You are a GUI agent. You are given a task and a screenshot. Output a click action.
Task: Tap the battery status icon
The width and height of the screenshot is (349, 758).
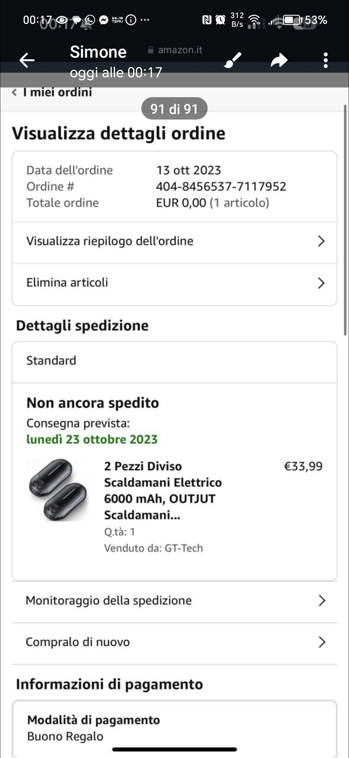pos(292,20)
